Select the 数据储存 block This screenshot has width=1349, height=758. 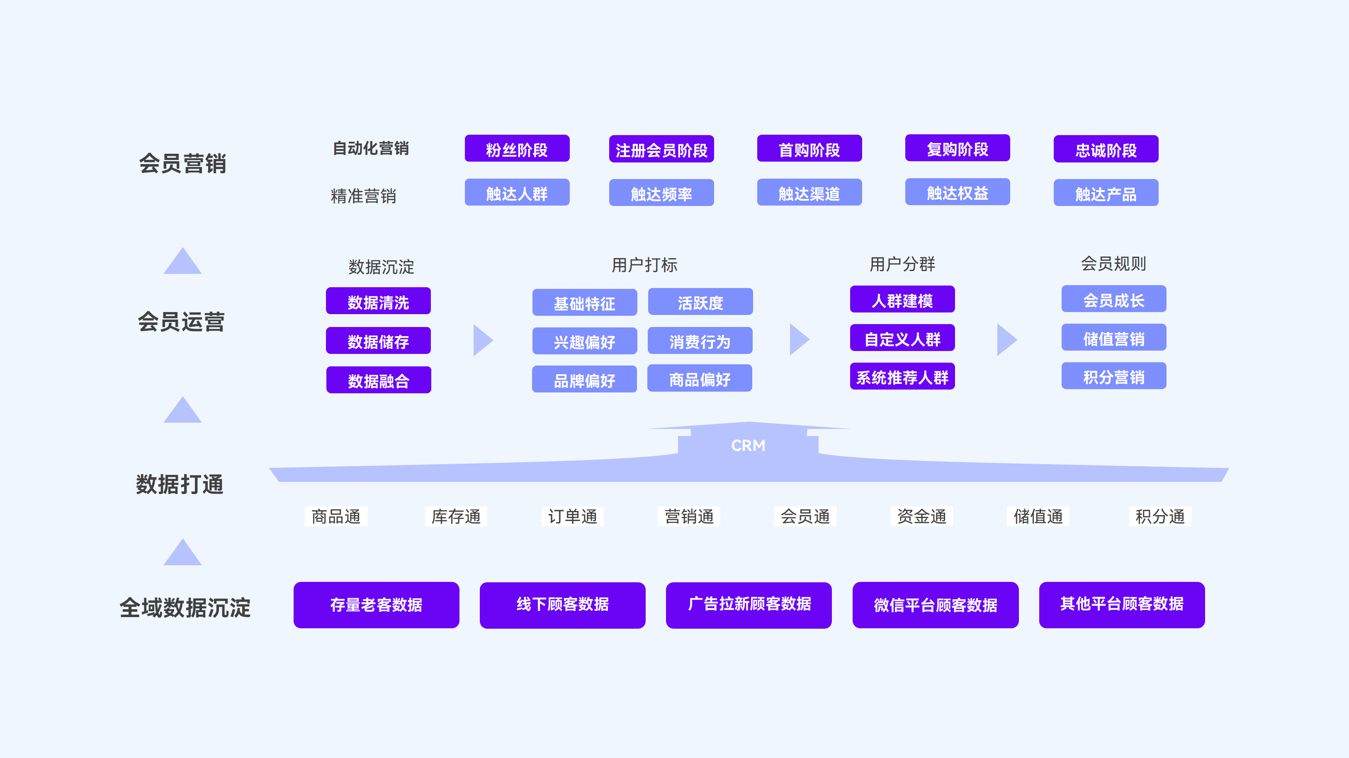pos(378,341)
